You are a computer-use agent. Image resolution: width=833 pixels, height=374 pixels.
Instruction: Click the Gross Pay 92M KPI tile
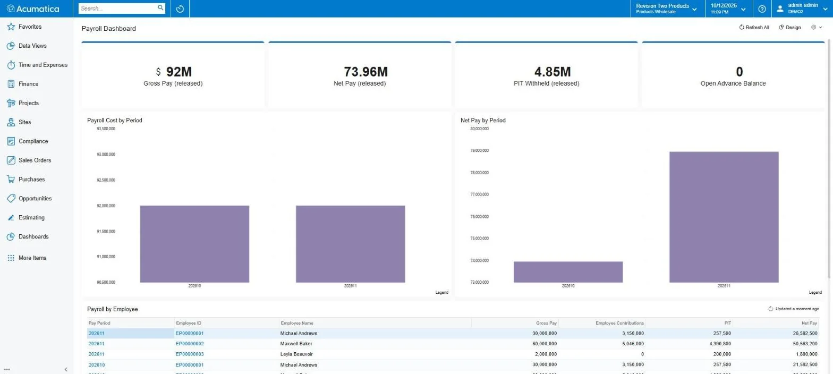(173, 75)
